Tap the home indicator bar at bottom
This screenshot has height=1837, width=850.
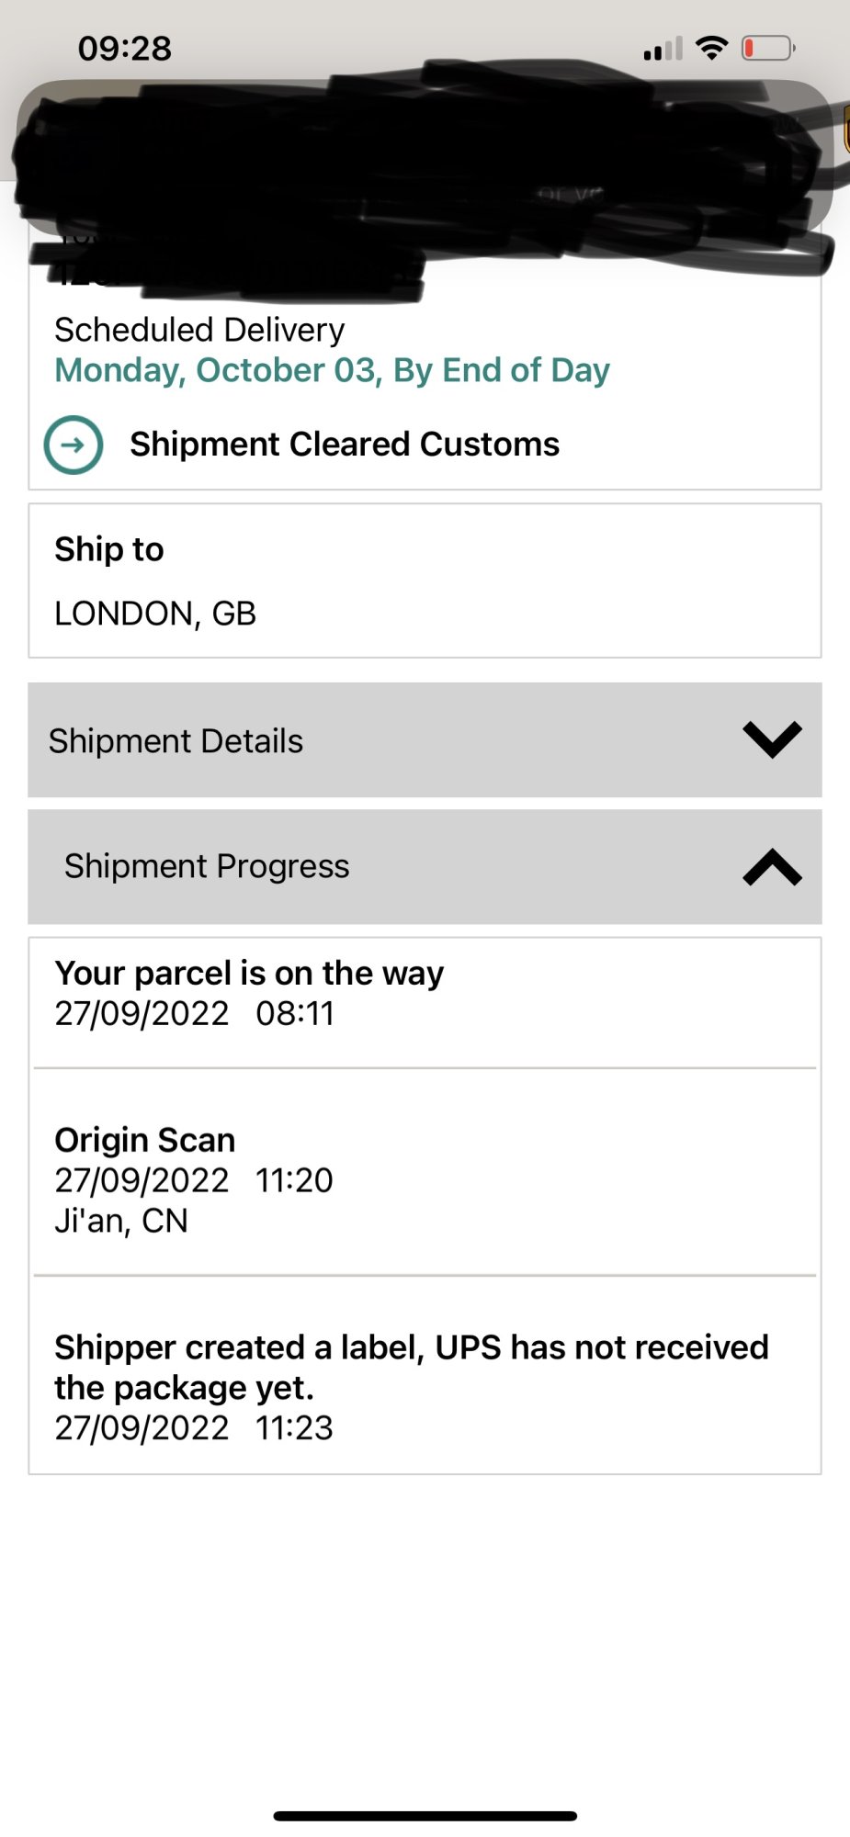click(425, 1816)
